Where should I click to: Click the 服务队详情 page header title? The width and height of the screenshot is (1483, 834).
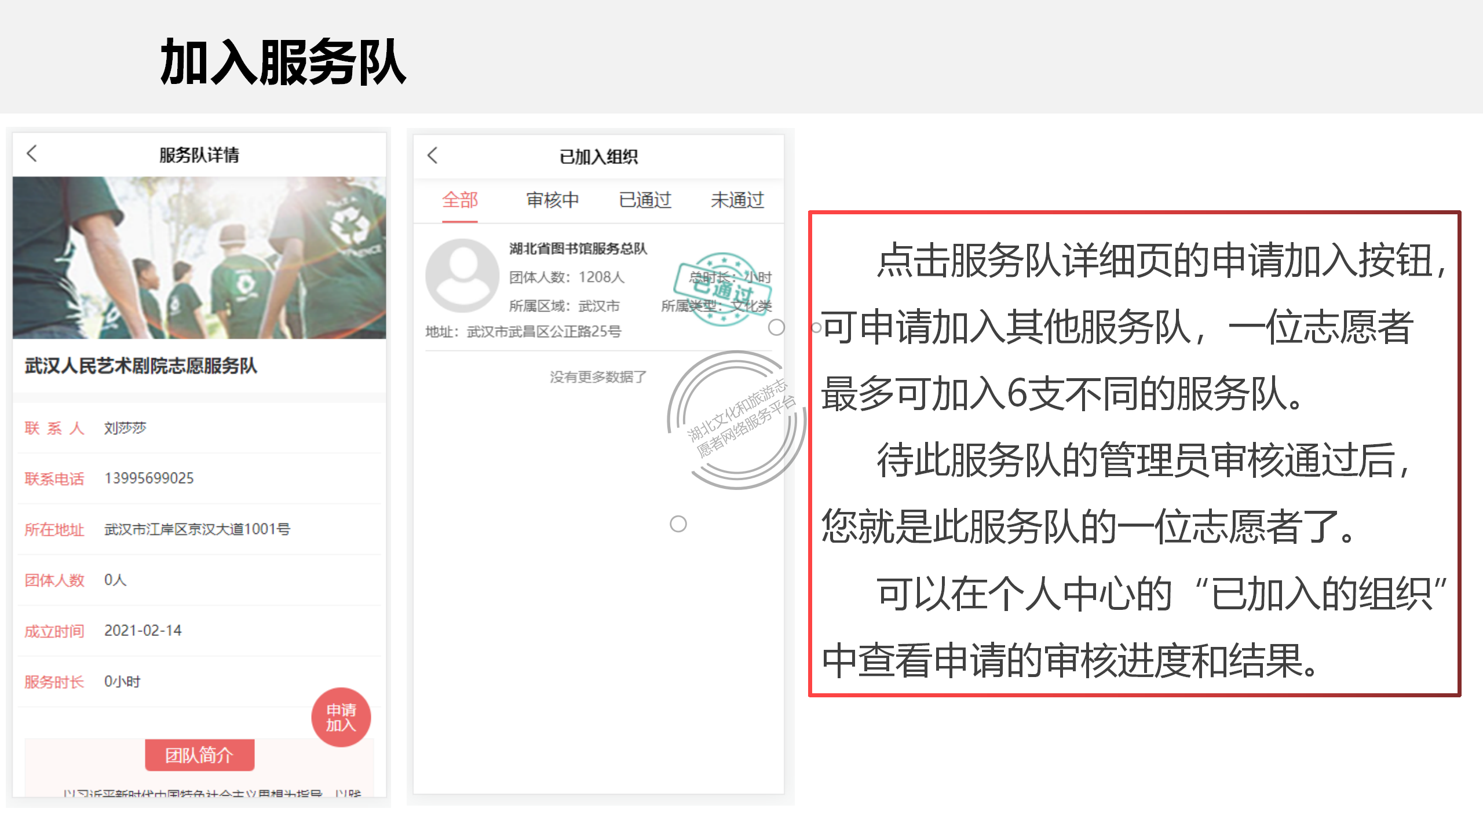pyautogui.click(x=199, y=155)
